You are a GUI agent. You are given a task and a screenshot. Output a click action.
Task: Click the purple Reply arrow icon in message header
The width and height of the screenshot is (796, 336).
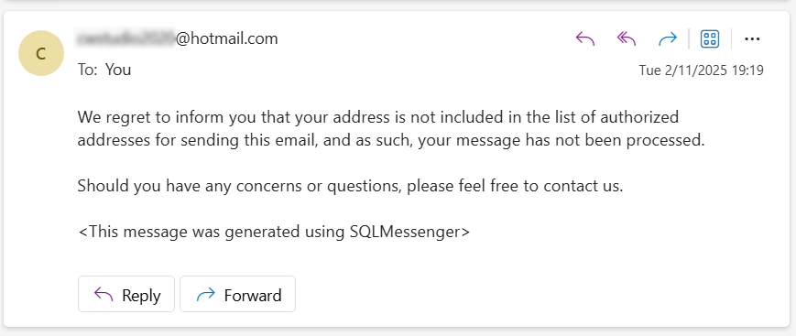[x=584, y=38]
